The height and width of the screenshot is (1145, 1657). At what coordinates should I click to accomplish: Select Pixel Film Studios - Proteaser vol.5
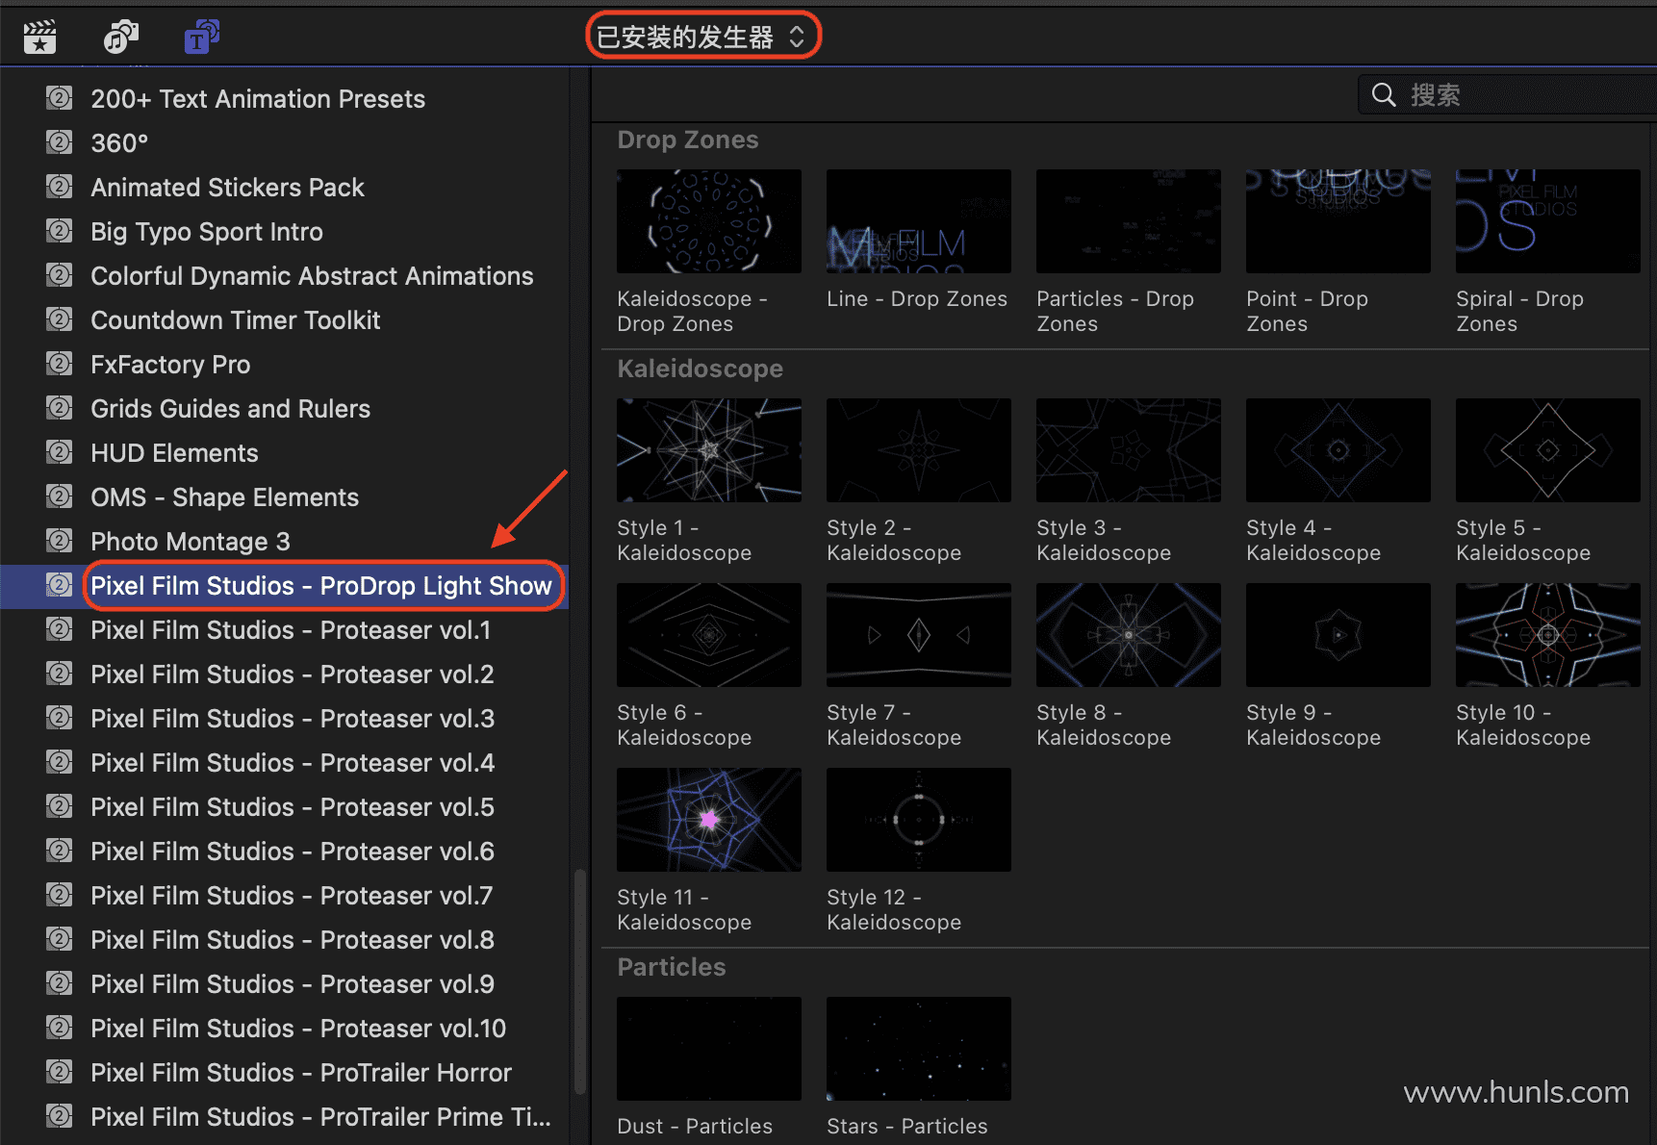click(x=285, y=807)
